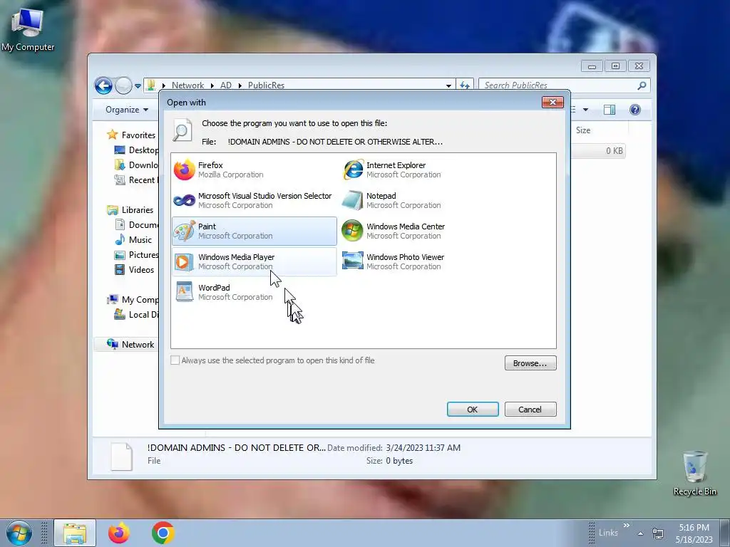Open the Recycle Bin desktop icon
The width and height of the screenshot is (730, 547).
[x=694, y=473]
